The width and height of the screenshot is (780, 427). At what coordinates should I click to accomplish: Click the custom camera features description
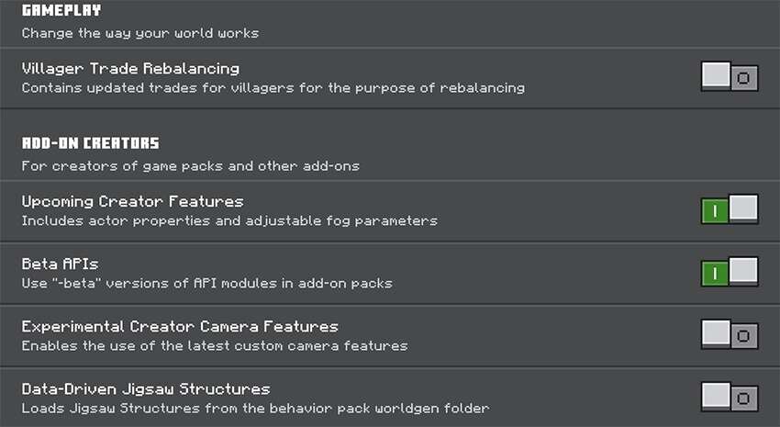[215, 345]
